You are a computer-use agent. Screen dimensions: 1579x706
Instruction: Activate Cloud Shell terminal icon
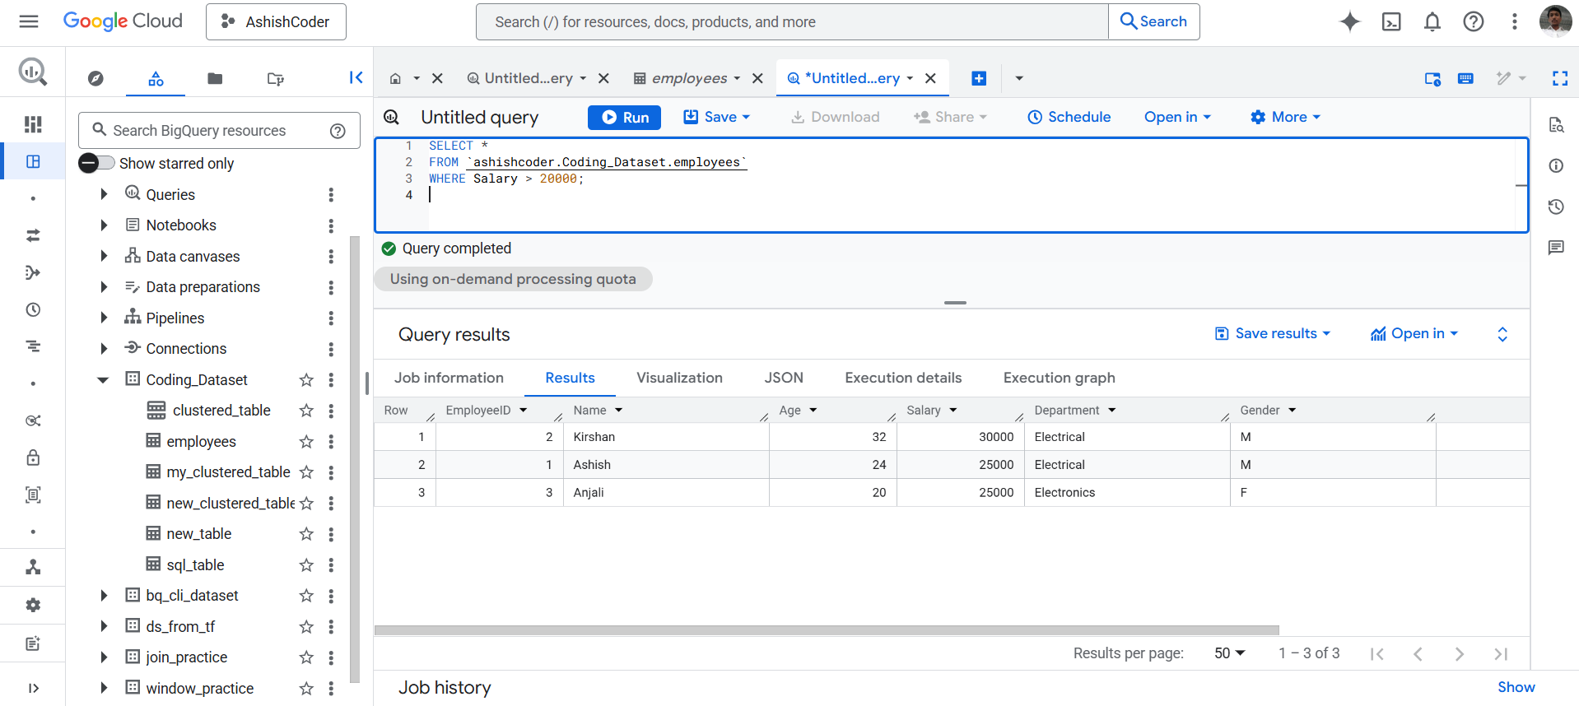(1391, 21)
